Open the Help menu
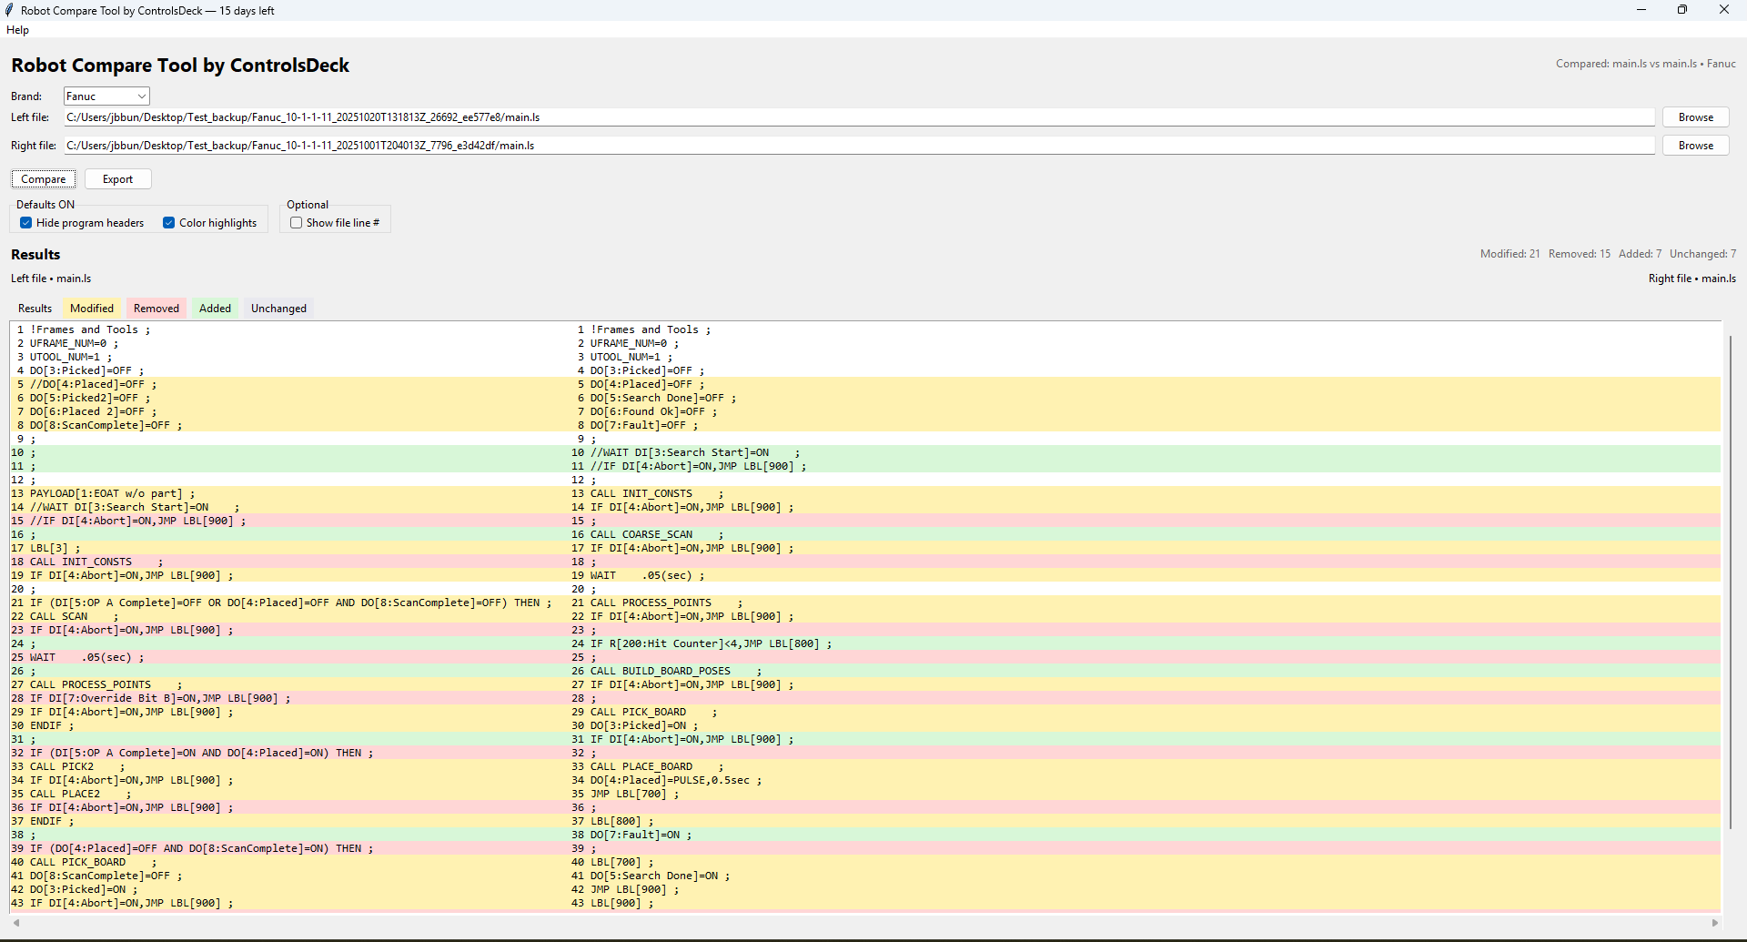1747x942 pixels. click(x=17, y=30)
